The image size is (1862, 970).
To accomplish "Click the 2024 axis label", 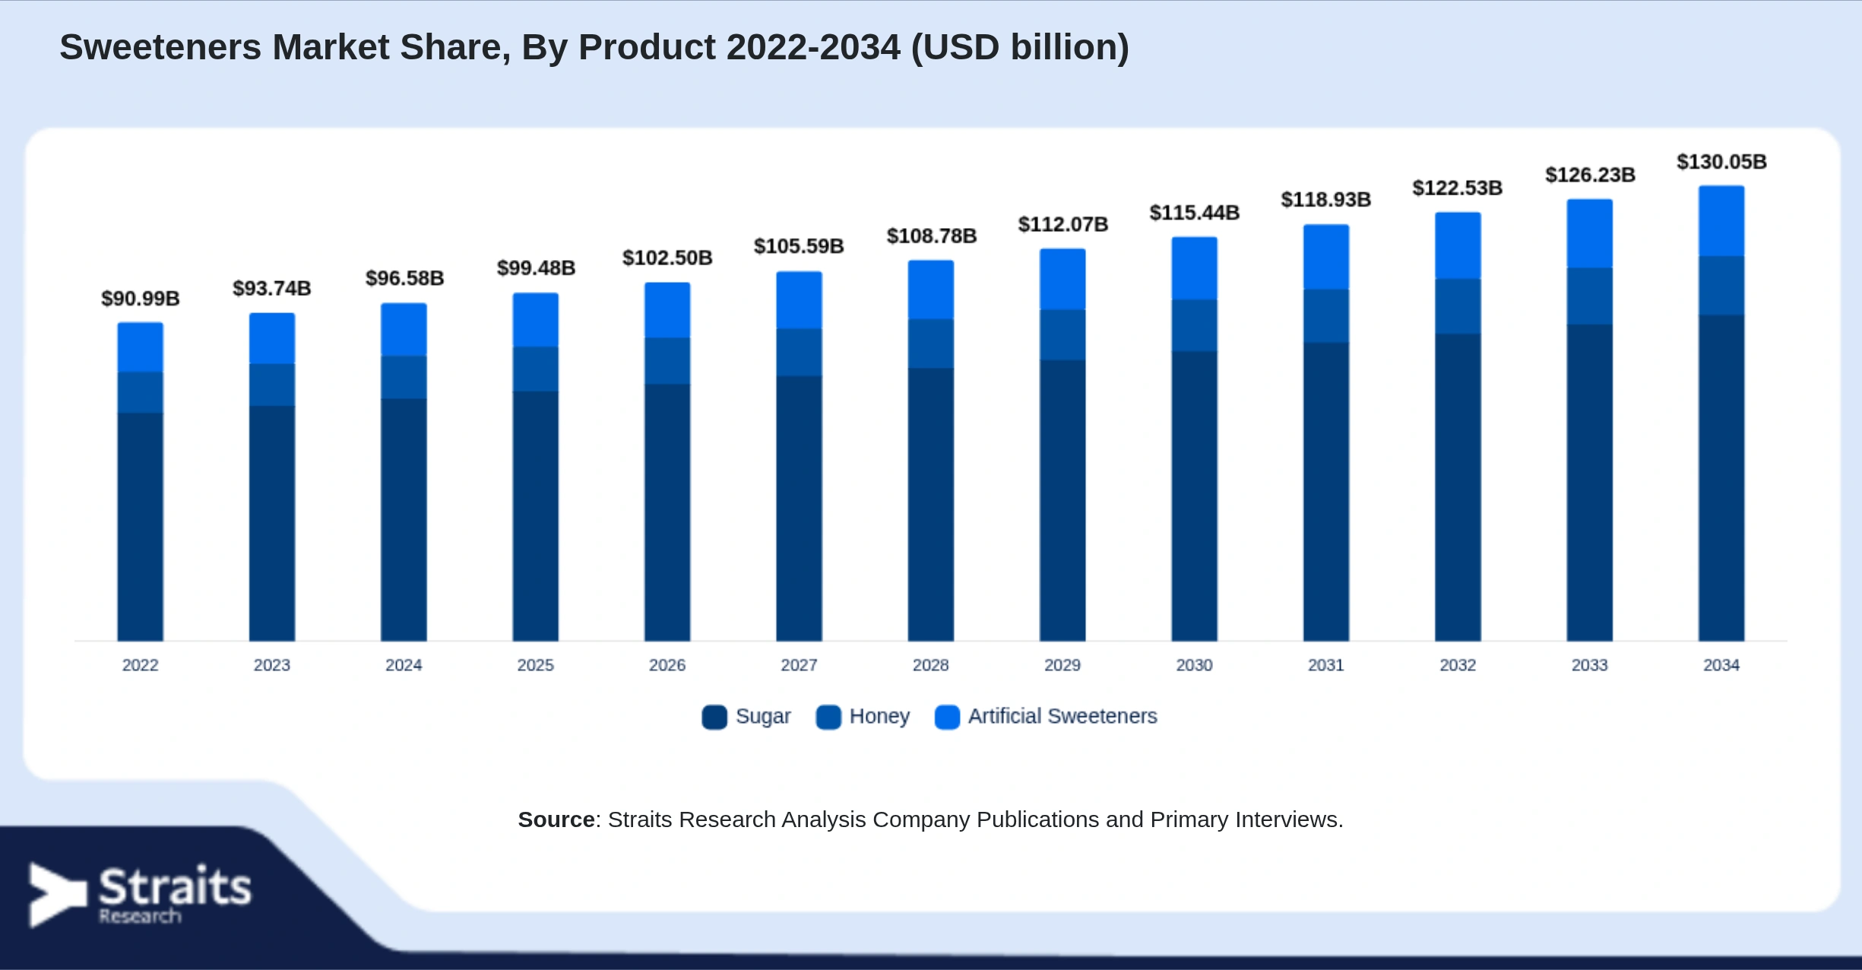I will click(x=404, y=665).
